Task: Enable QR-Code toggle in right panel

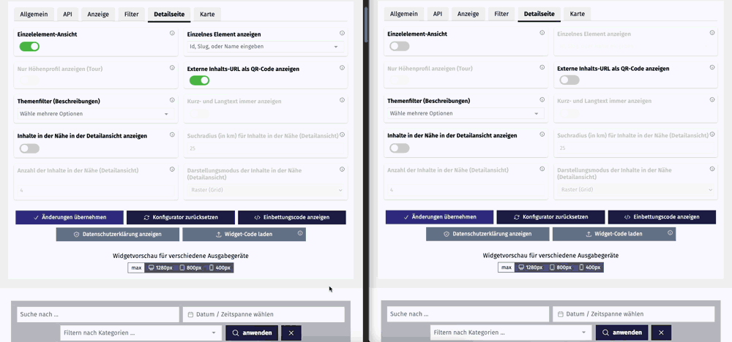Action: (x=569, y=80)
